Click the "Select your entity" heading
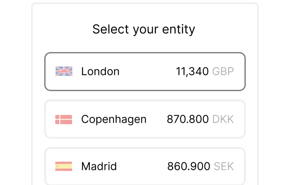This screenshot has width=290, height=185. [144, 30]
